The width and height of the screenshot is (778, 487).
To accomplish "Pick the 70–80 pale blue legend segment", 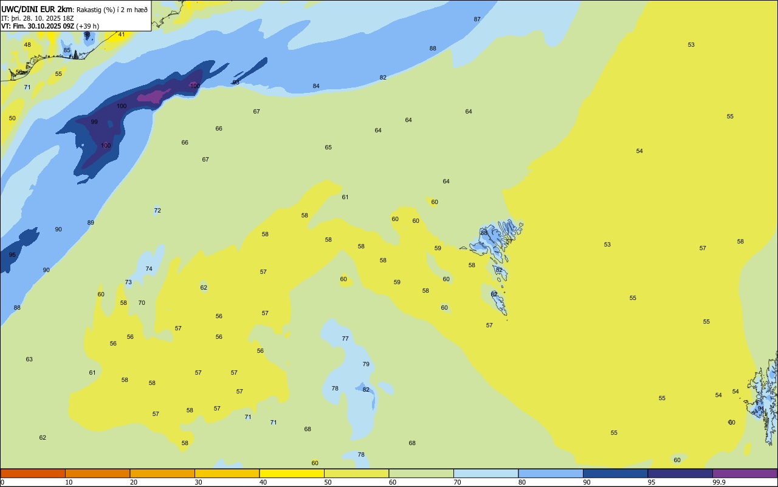I will coord(486,473).
